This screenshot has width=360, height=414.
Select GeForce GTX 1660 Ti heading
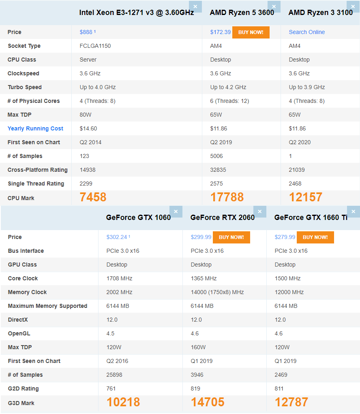pyautogui.click(x=311, y=217)
